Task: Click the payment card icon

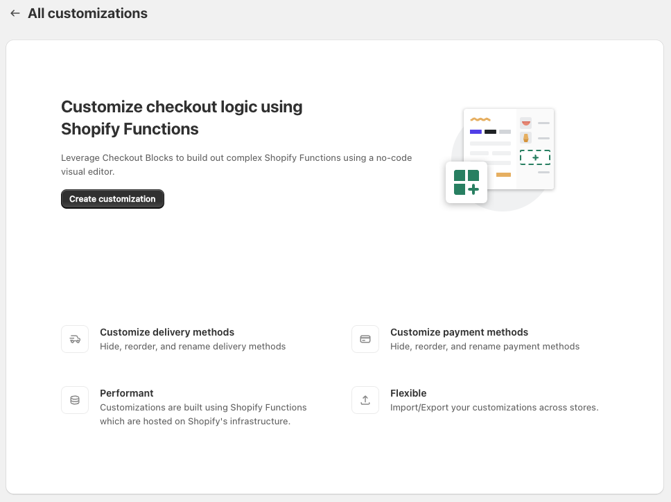Action: point(365,339)
